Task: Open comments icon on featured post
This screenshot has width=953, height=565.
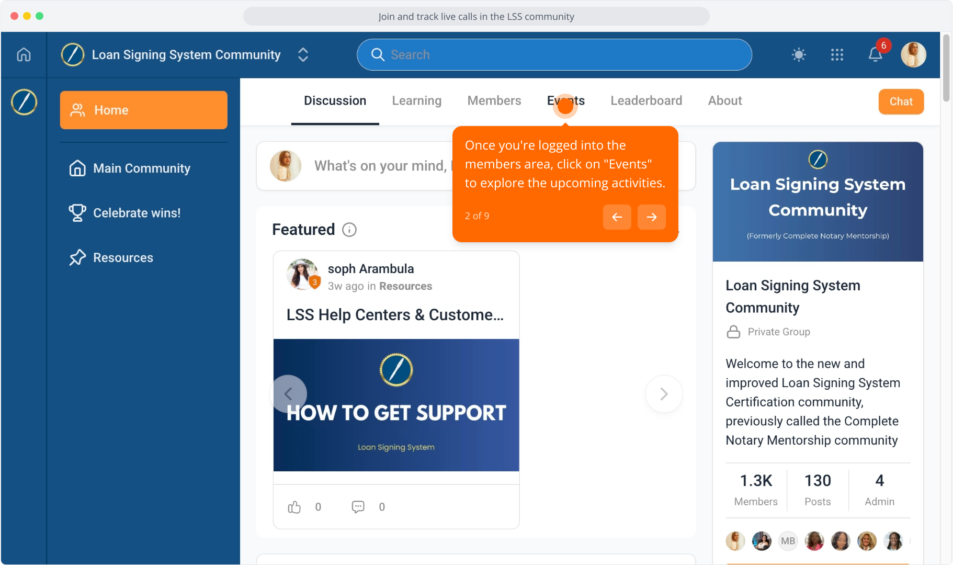Action: pyautogui.click(x=358, y=506)
